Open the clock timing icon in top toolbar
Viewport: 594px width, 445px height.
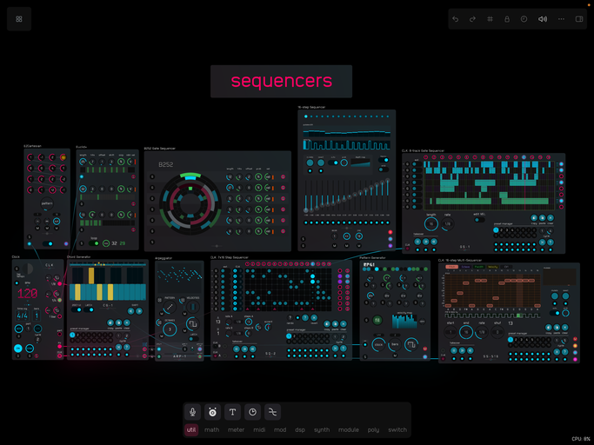pos(524,19)
